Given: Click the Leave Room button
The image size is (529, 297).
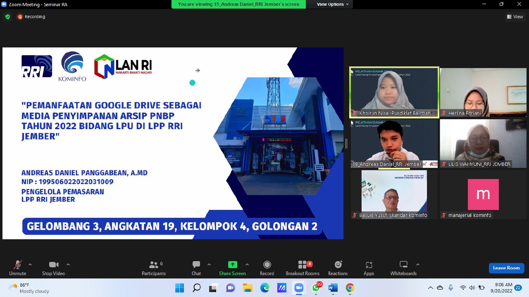Looking at the screenshot, I should pos(506,268).
